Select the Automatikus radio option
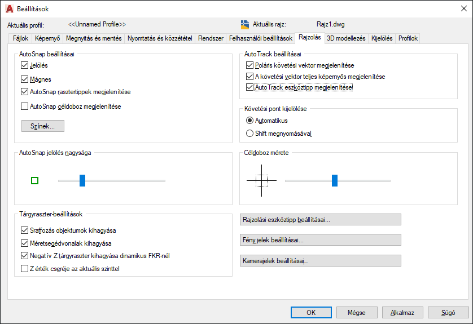Viewport: 473px width, 324px height. [249, 121]
